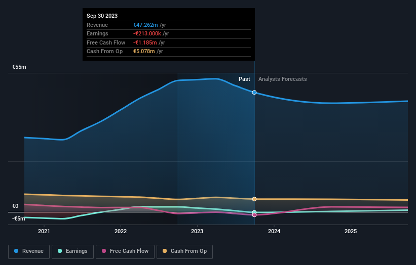Click the Sep 30 2023 tooltip date
Screen dimensions: 416x265
(102, 16)
